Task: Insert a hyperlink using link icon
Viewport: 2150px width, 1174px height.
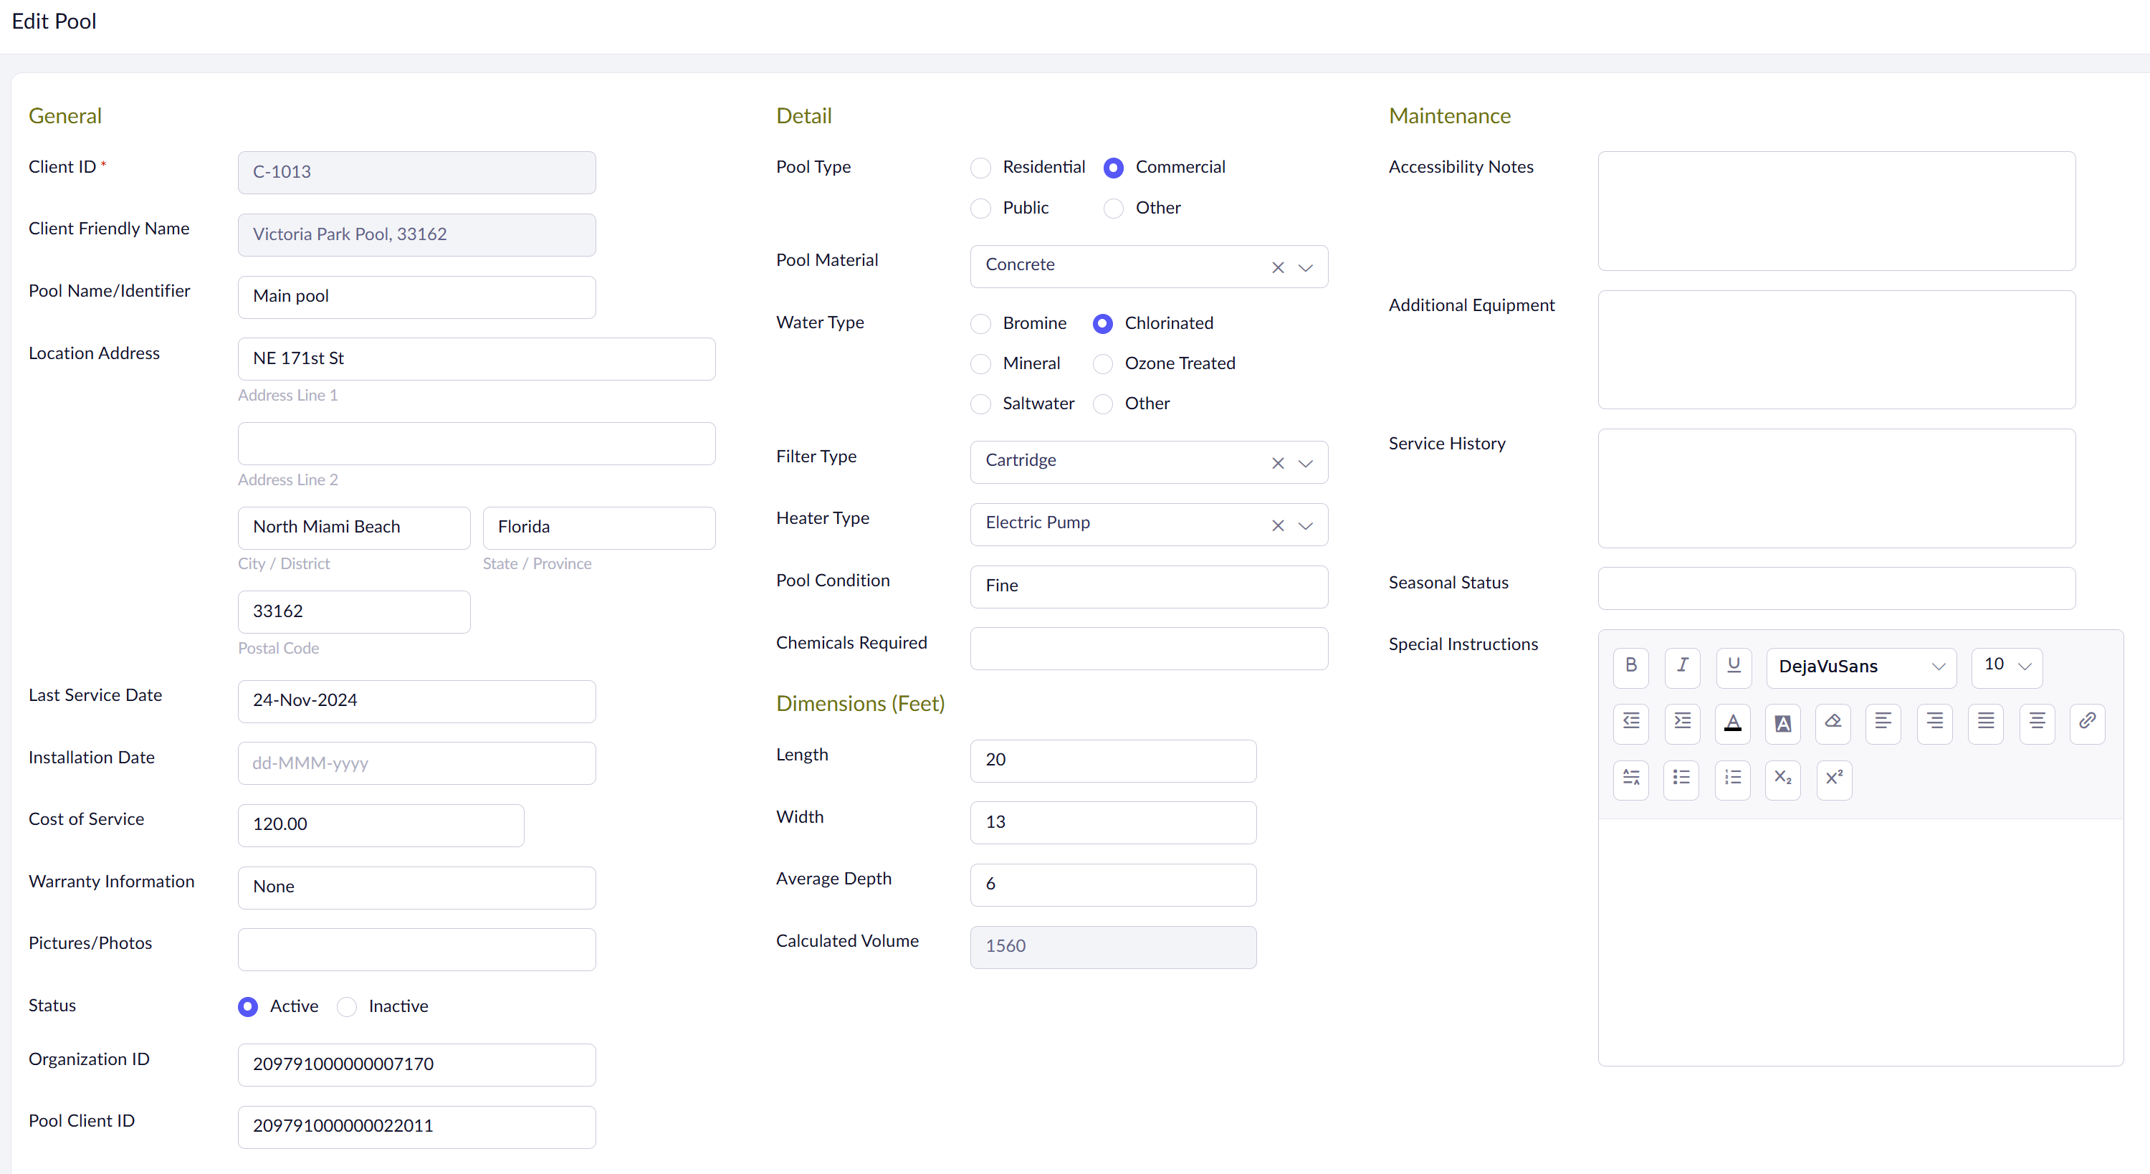Action: click(x=2086, y=722)
